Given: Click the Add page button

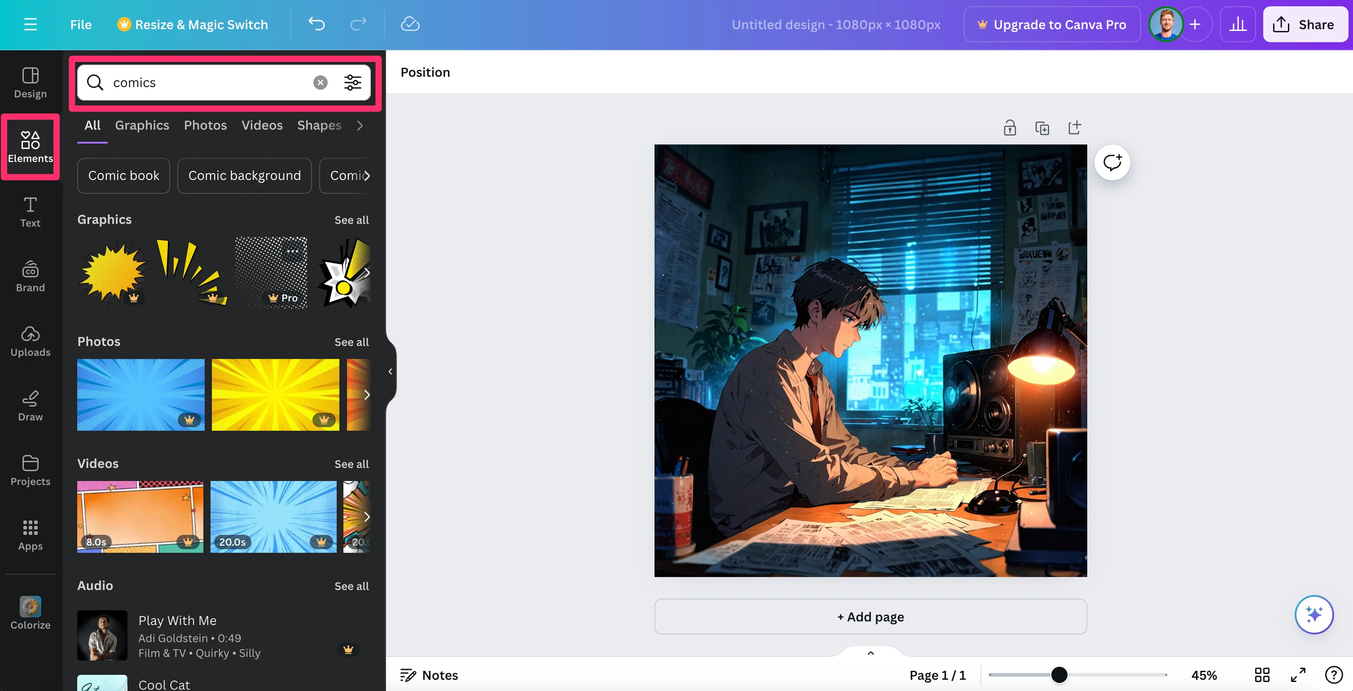Looking at the screenshot, I should coord(870,617).
